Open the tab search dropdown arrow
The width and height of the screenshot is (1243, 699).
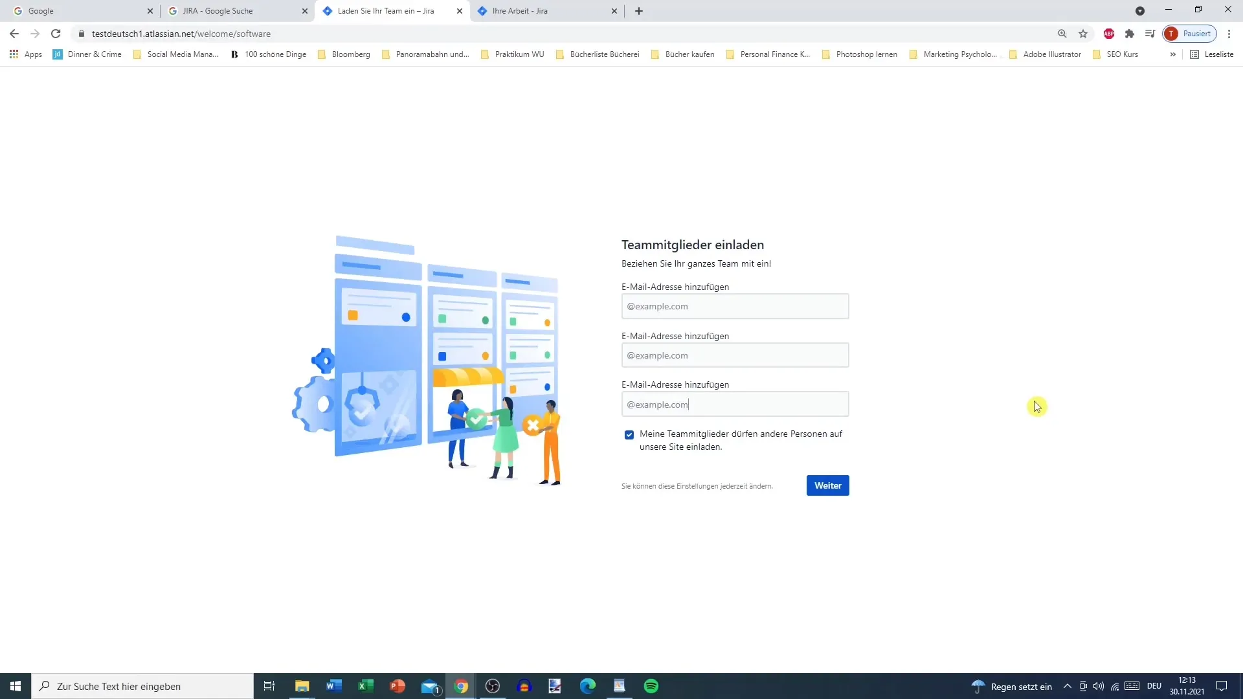pos(1140,11)
